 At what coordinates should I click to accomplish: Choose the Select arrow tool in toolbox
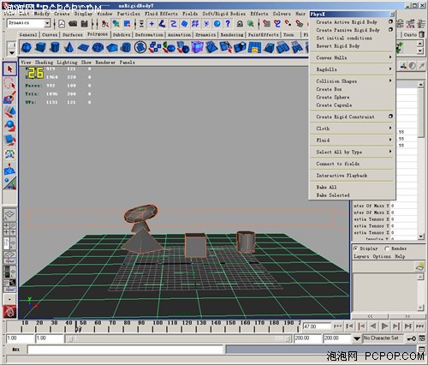[9, 69]
